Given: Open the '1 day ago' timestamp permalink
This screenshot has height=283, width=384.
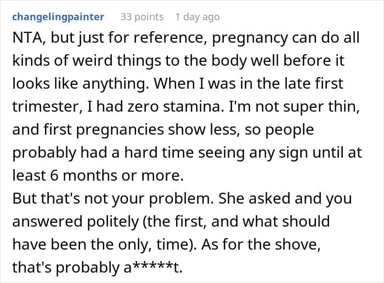Looking at the screenshot, I should point(197,17).
